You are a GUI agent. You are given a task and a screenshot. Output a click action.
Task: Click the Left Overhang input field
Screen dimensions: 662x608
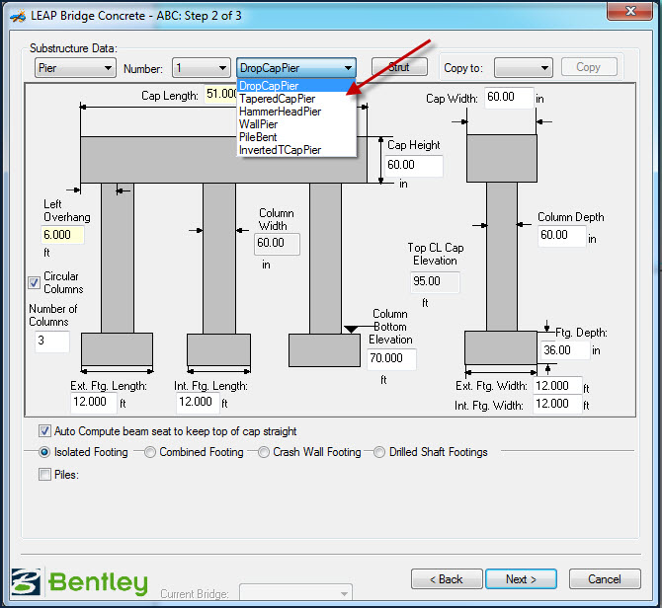pyautogui.click(x=62, y=235)
